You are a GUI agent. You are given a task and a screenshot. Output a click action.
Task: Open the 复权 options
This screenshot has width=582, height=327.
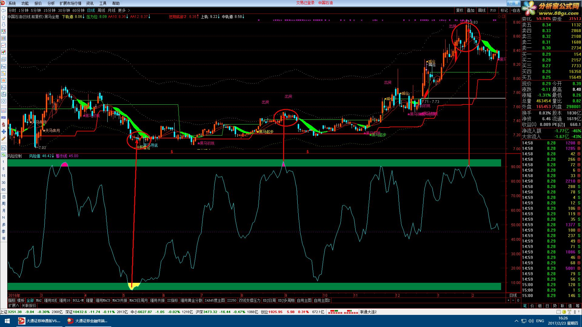click(460, 10)
